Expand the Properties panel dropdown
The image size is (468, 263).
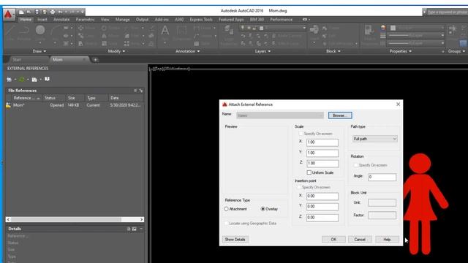tap(401, 51)
